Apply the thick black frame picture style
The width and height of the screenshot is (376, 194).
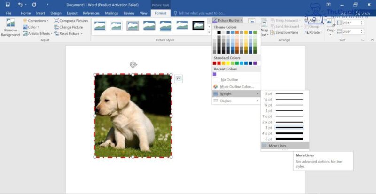click(198, 25)
